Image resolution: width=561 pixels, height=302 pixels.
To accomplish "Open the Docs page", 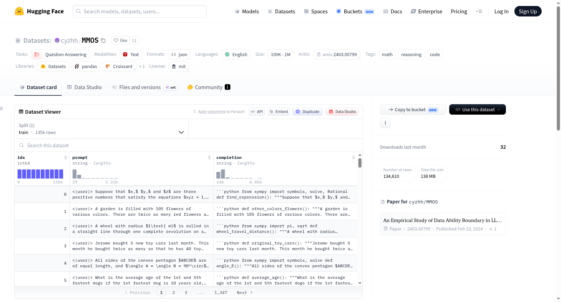I will (x=393, y=12).
